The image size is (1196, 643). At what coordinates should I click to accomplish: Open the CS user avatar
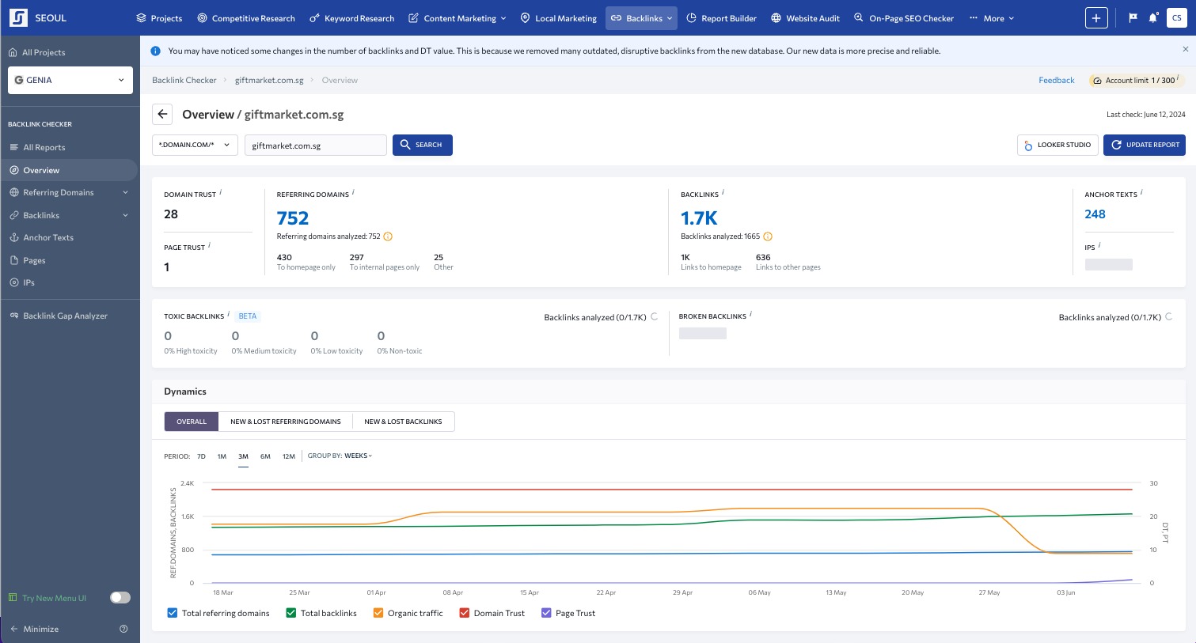[x=1176, y=18]
